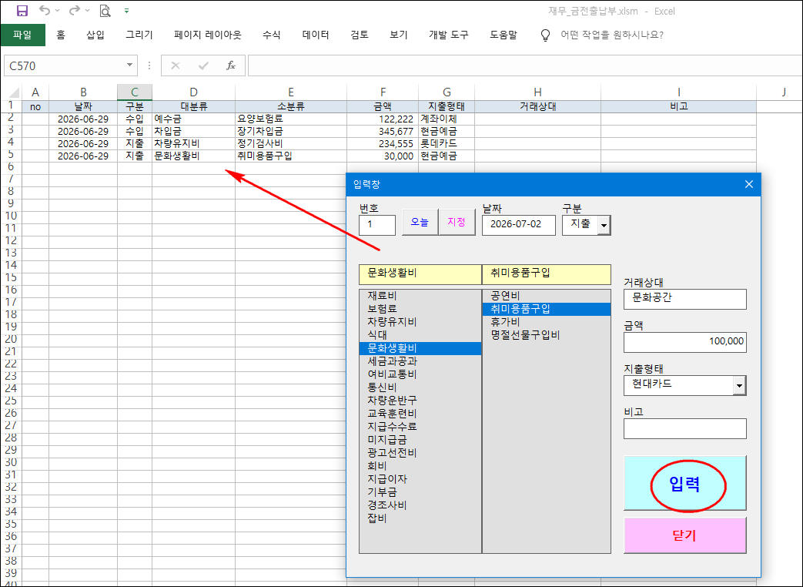
Task: Select 재료비 in the category list
Action: tap(420, 296)
